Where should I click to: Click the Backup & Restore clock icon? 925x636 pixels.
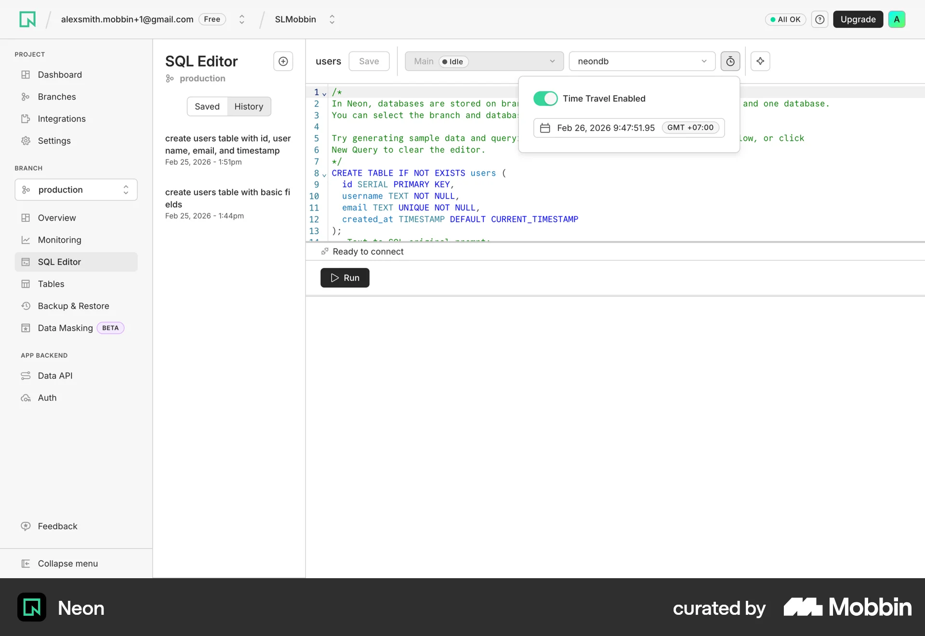pos(26,306)
